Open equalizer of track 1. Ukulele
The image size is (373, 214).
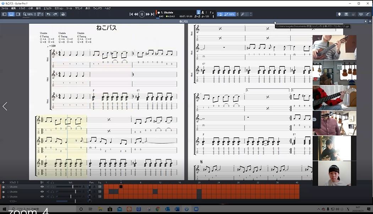100,187
